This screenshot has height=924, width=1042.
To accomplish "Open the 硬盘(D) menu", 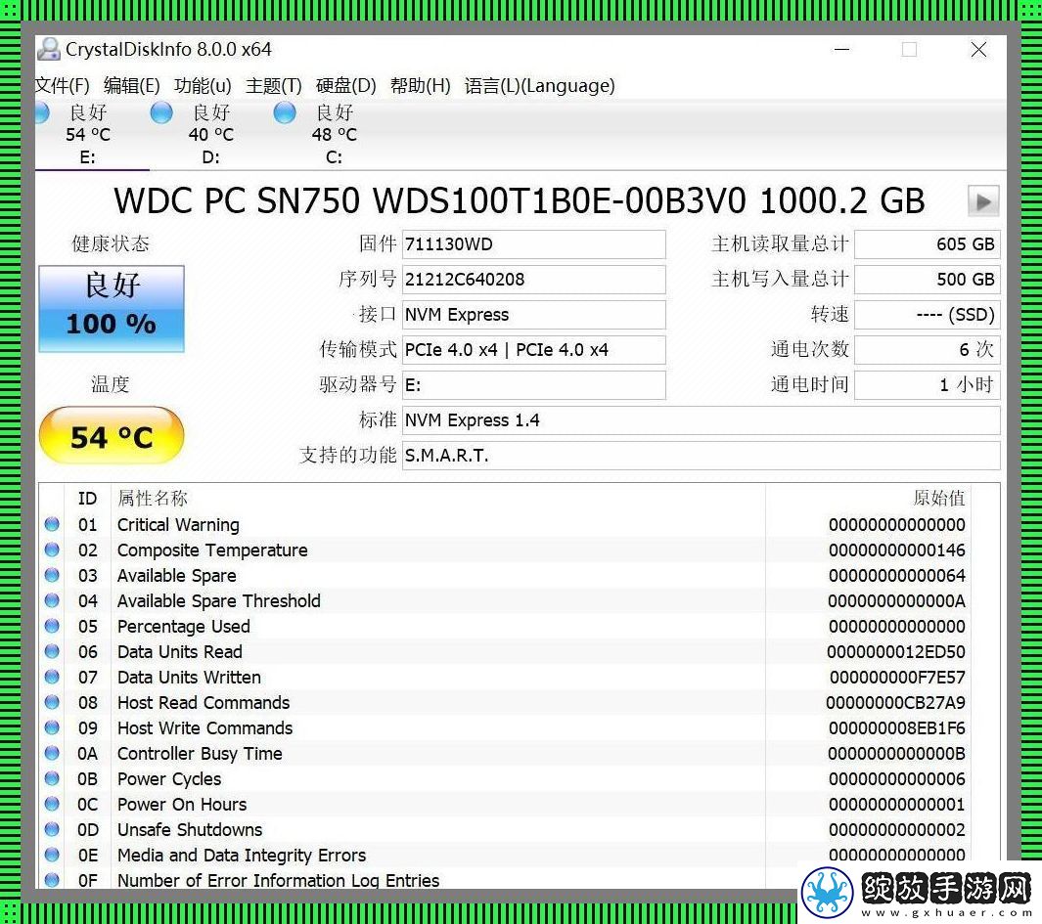I will [x=345, y=86].
